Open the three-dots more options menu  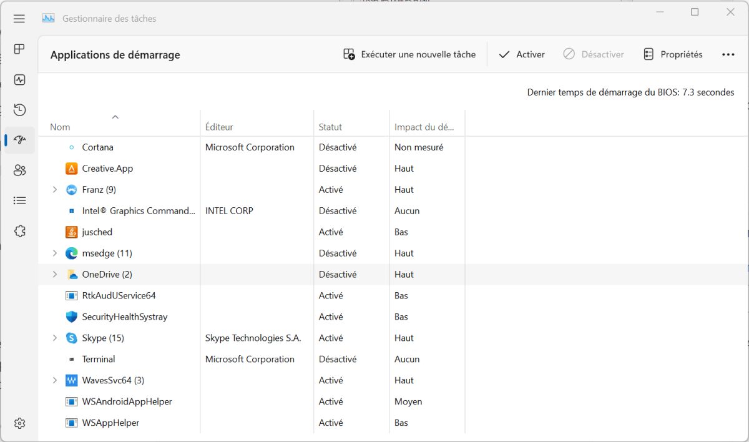[728, 55]
